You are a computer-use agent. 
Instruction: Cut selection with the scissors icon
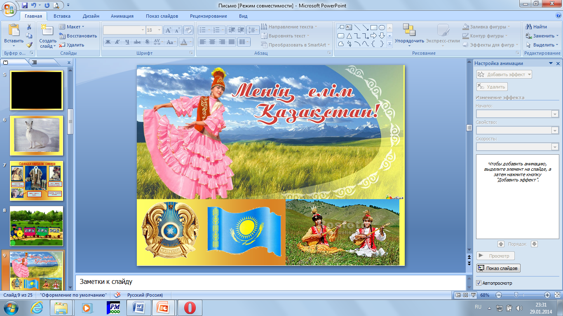click(29, 27)
